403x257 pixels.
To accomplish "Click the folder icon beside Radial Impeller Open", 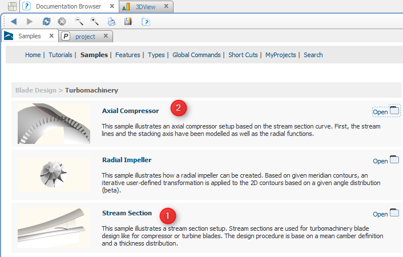I will coord(394,159).
